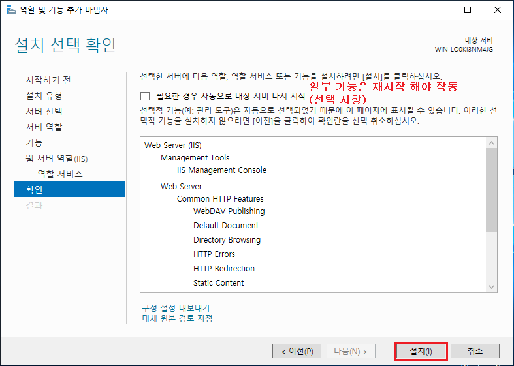This screenshot has width=514, height=366.
Task: Click the server name WIN-LO0KI3NM4JG
Action: click(x=464, y=50)
